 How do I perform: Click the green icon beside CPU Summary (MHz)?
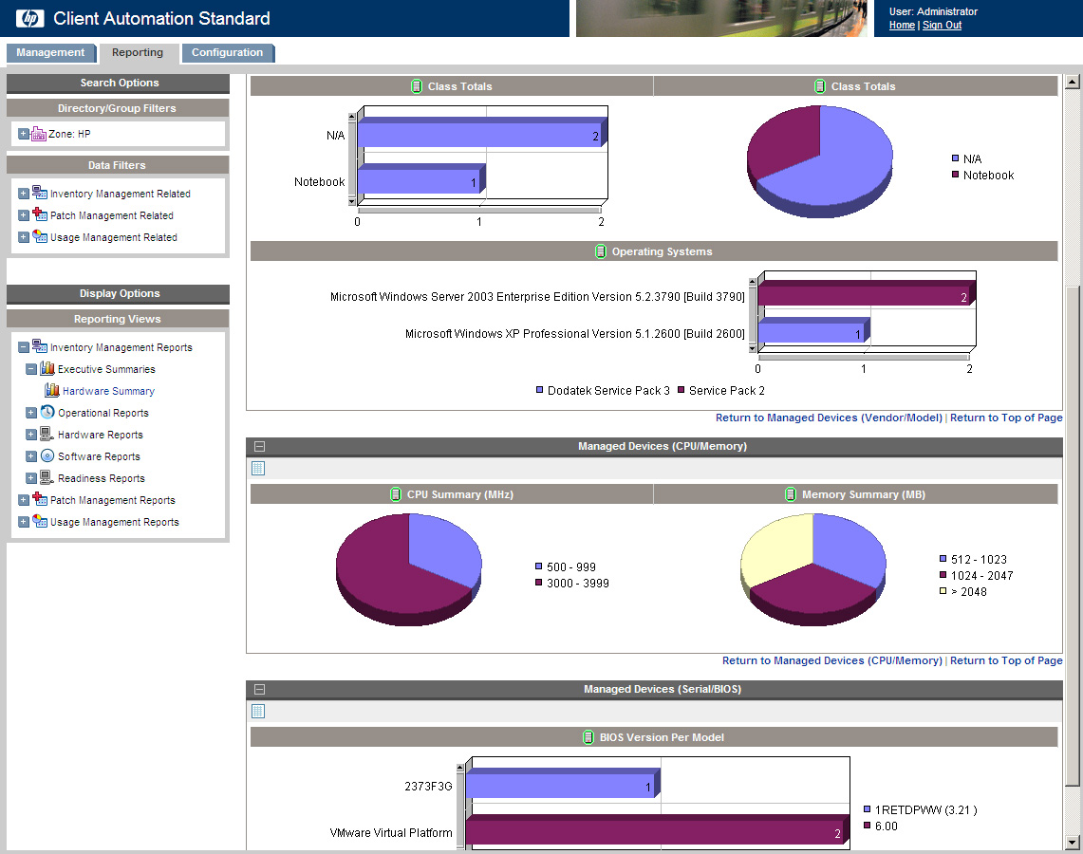point(396,494)
